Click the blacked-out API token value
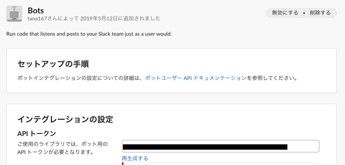Screen dimensions: 345x165 [x=205, y=147]
